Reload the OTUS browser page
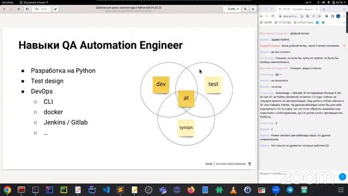The height and width of the screenshot is (196, 348). 273,16
